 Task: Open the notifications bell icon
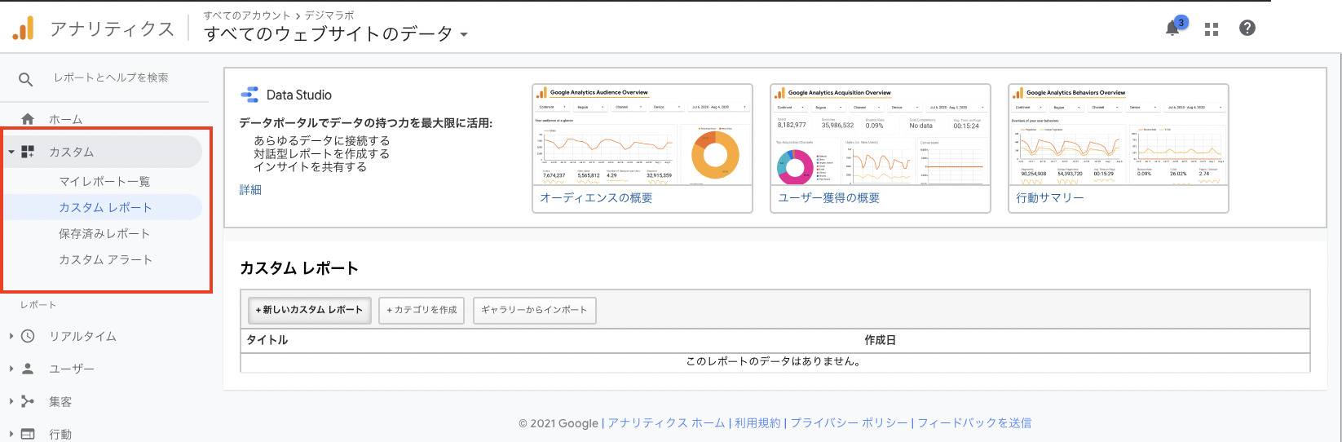(x=1172, y=29)
